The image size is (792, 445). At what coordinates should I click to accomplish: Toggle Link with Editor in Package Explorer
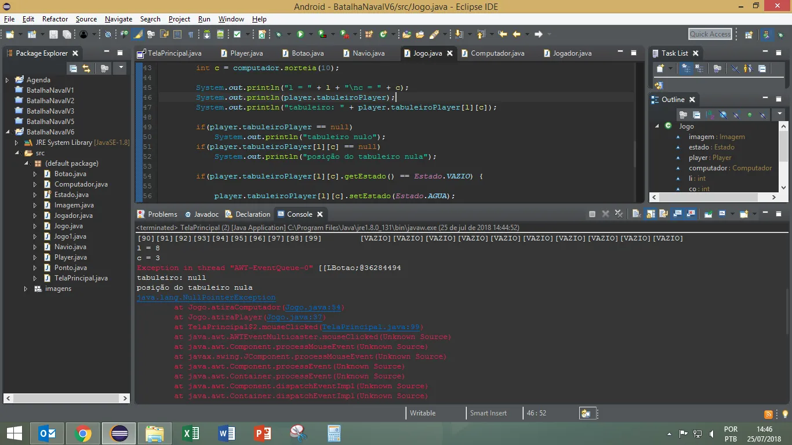[86, 68]
